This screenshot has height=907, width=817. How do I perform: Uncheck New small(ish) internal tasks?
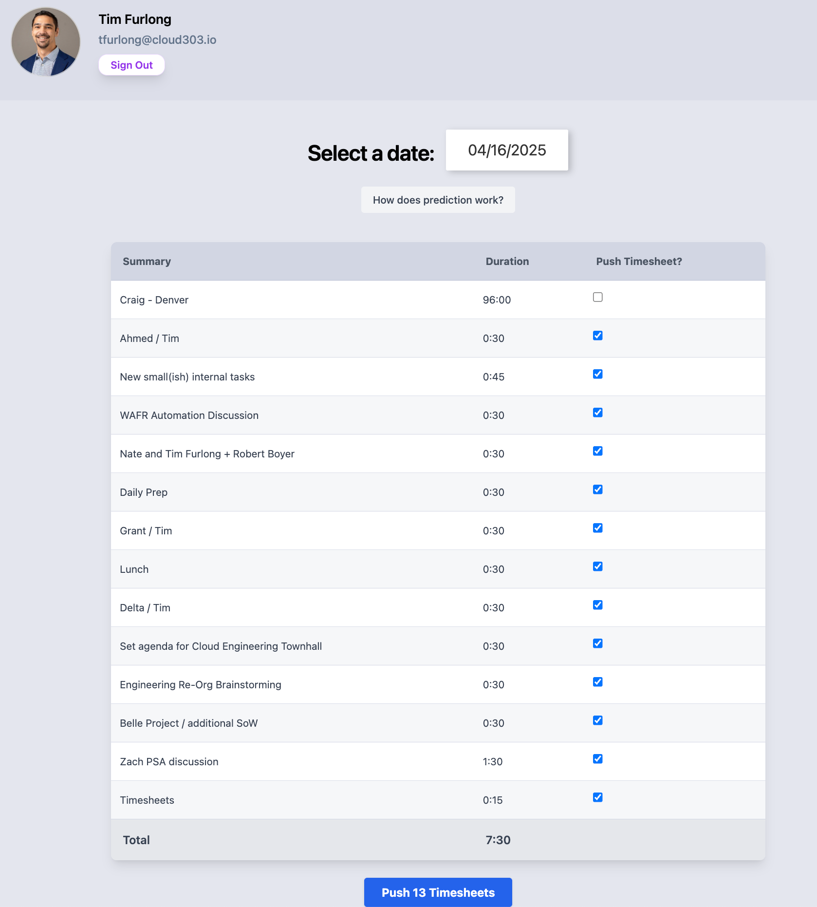(598, 374)
